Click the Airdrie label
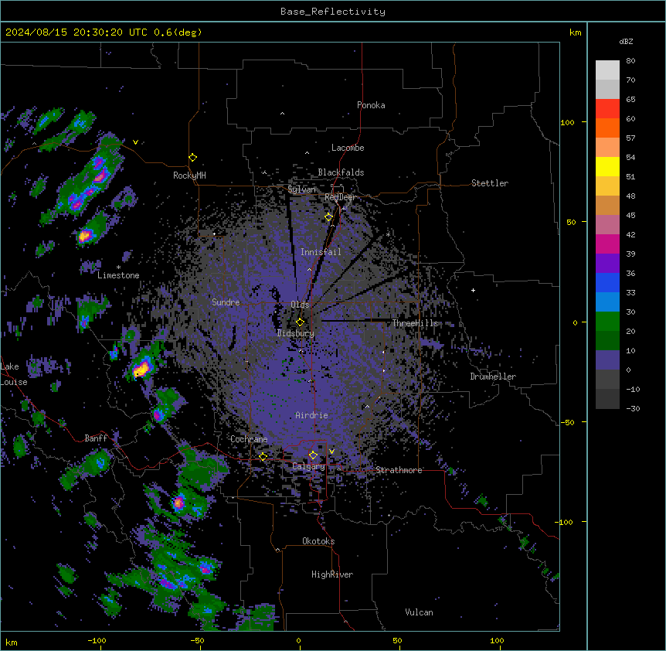This screenshot has height=651, width=666. coord(311,415)
